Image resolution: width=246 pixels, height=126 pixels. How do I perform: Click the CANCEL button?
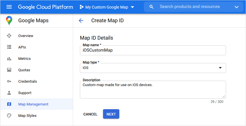(x=90, y=114)
